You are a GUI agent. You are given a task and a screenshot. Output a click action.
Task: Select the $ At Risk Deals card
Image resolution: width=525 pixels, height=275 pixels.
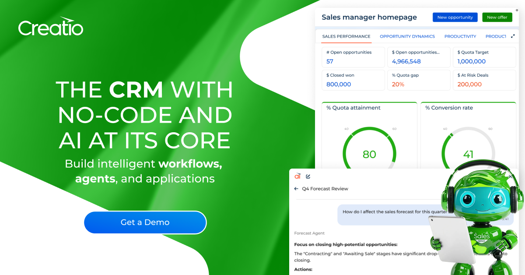pyautogui.click(x=484, y=80)
